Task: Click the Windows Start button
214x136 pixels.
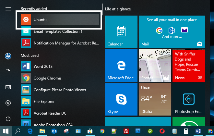Action: coord(6,131)
